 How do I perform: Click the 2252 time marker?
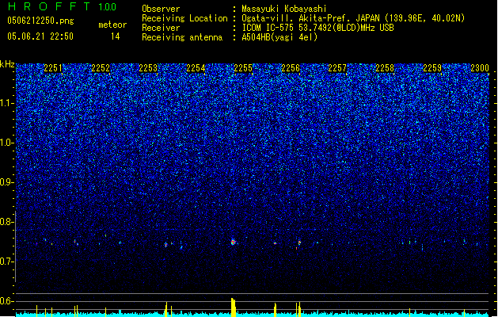coord(101,68)
